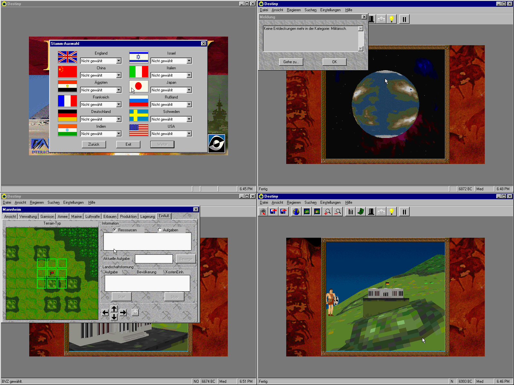Click the Meldung scrollbar down arrow
This screenshot has width=514, height=385.
click(361, 49)
